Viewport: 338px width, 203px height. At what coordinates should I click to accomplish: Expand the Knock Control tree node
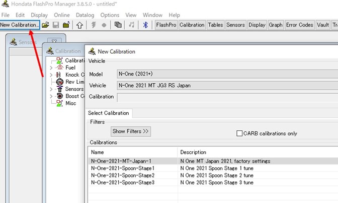pyautogui.click(x=51, y=75)
